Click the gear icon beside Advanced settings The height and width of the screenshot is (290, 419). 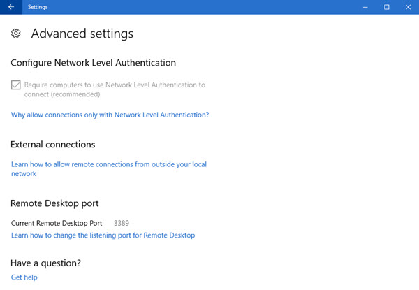point(16,34)
